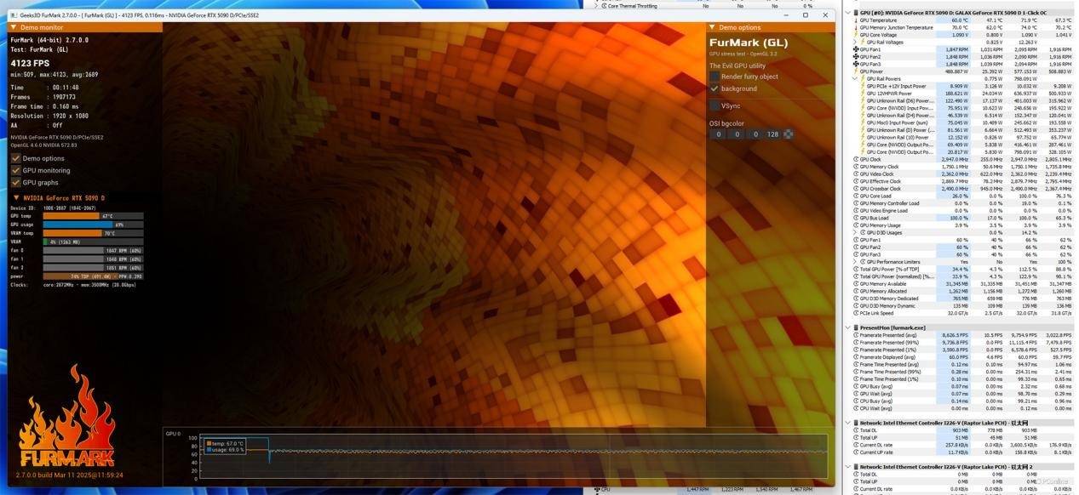Collapse the Demo monitor panel
Image resolution: width=1079 pixels, height=495 pixels.
click(x=13, y=27)
